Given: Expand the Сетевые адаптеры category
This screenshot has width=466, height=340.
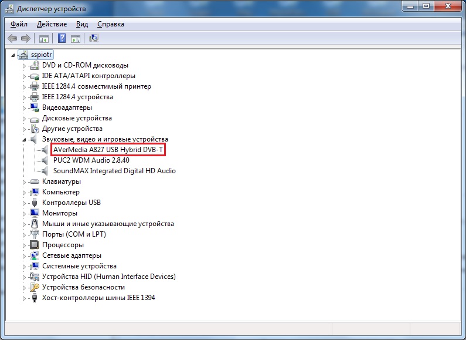Looking at the screenshot, I should (x=25, y=256).
